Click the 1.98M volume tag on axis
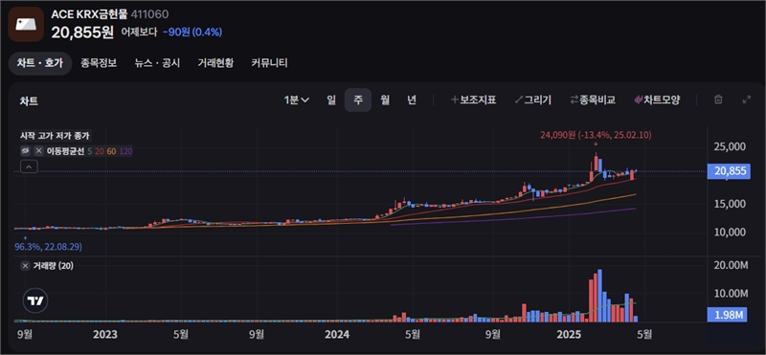The height and width of the screenshot is (355, 766). [728, 315]
